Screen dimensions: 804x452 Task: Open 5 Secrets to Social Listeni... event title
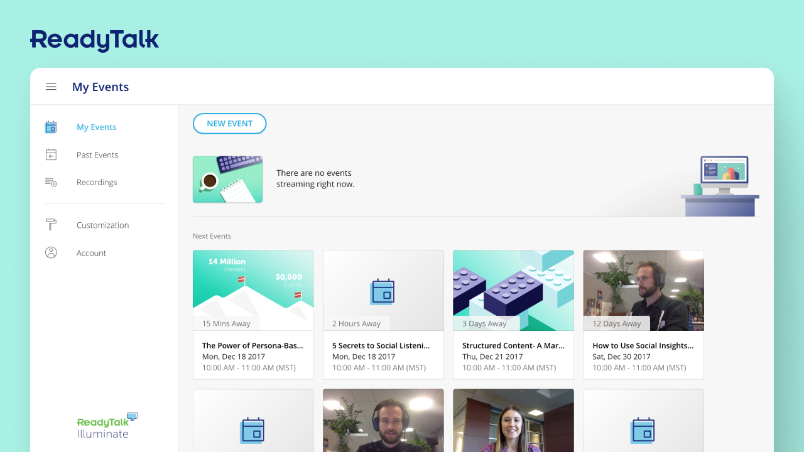[381, 345]
